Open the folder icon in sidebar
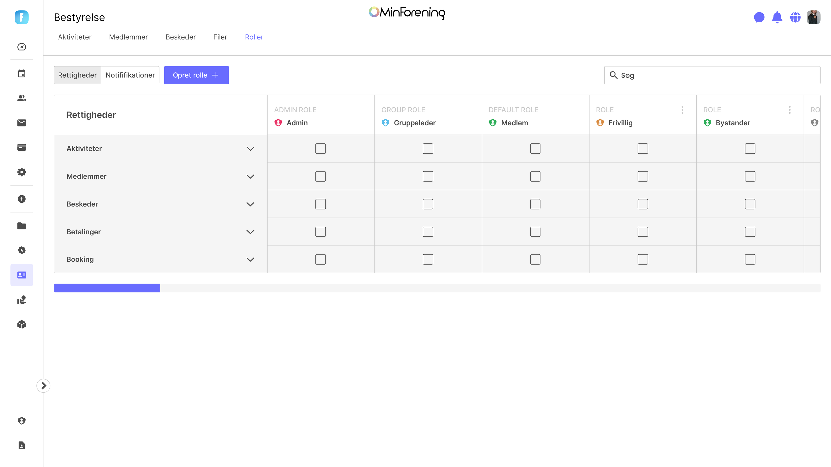 [22, 226]
